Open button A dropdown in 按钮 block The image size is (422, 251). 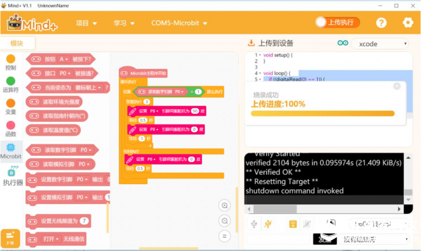[64, 59]
